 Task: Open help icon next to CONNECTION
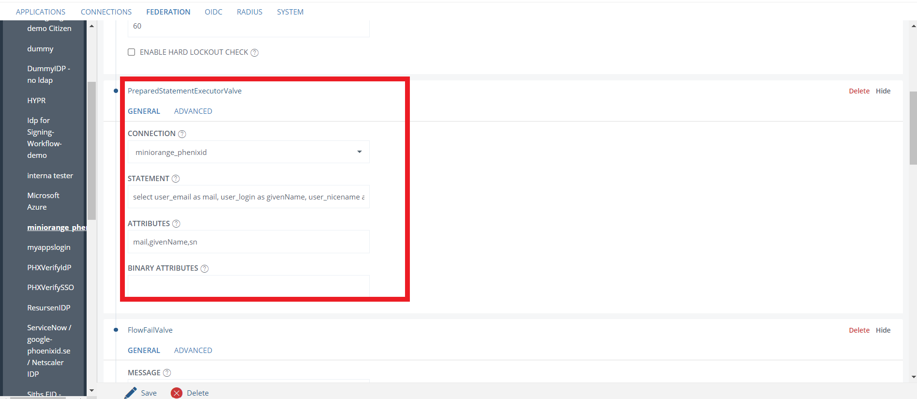tap(182, 134)
